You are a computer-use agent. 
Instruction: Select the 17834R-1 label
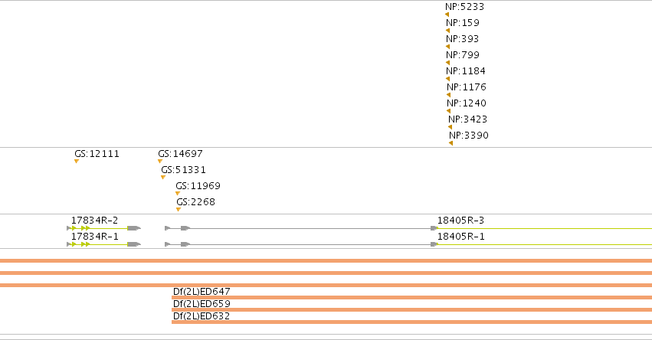tap(95, 237)
